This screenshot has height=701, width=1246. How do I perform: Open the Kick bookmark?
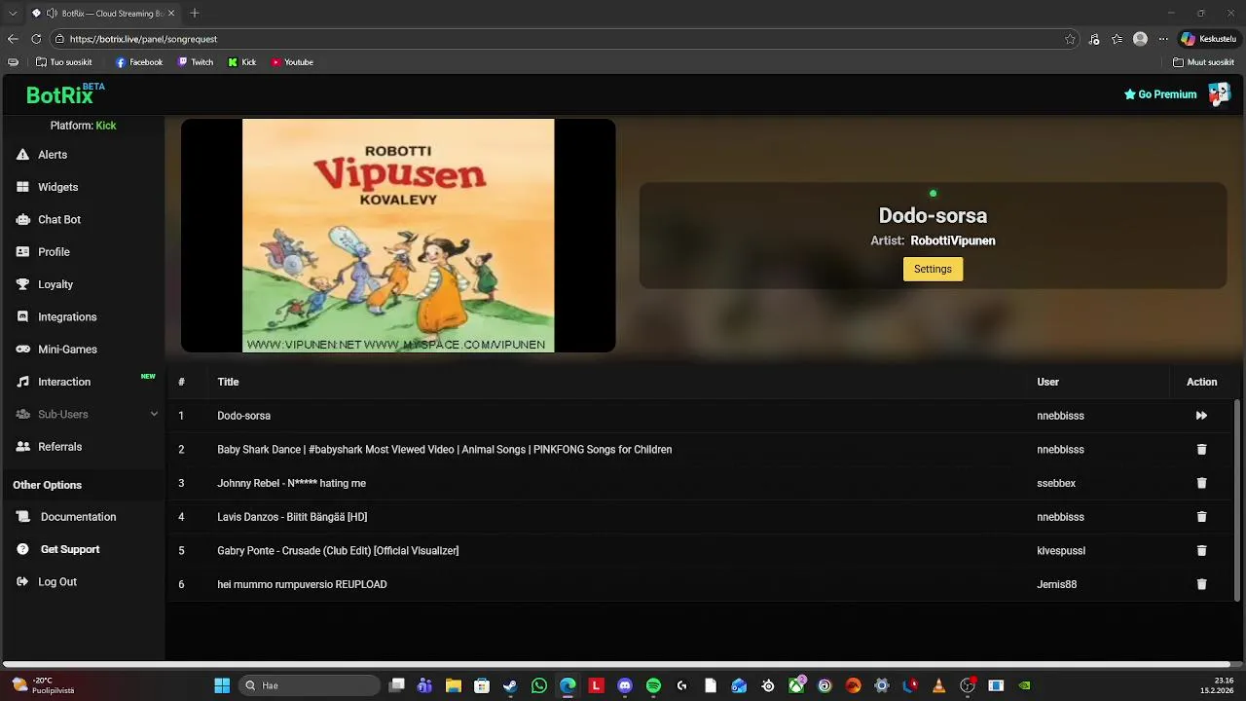[242, 62]
